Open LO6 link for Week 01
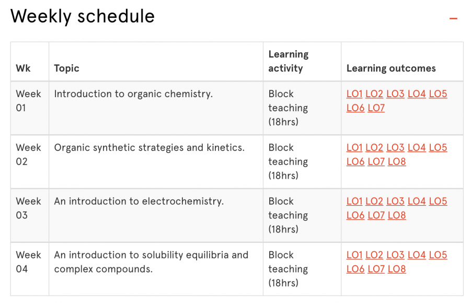 tap(355, 108)
